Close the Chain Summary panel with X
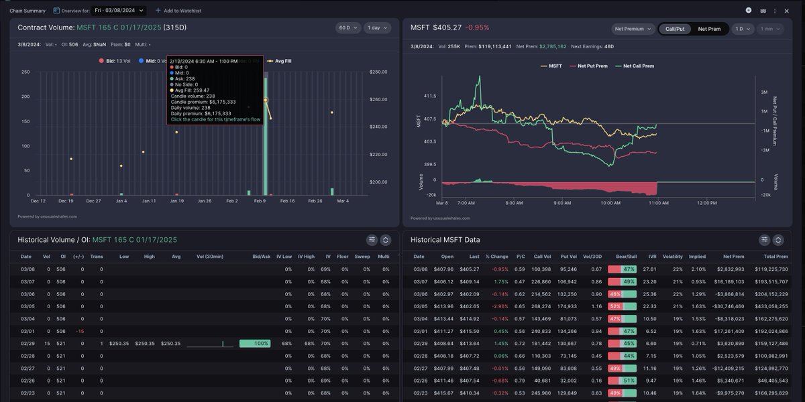 (787, 11)
